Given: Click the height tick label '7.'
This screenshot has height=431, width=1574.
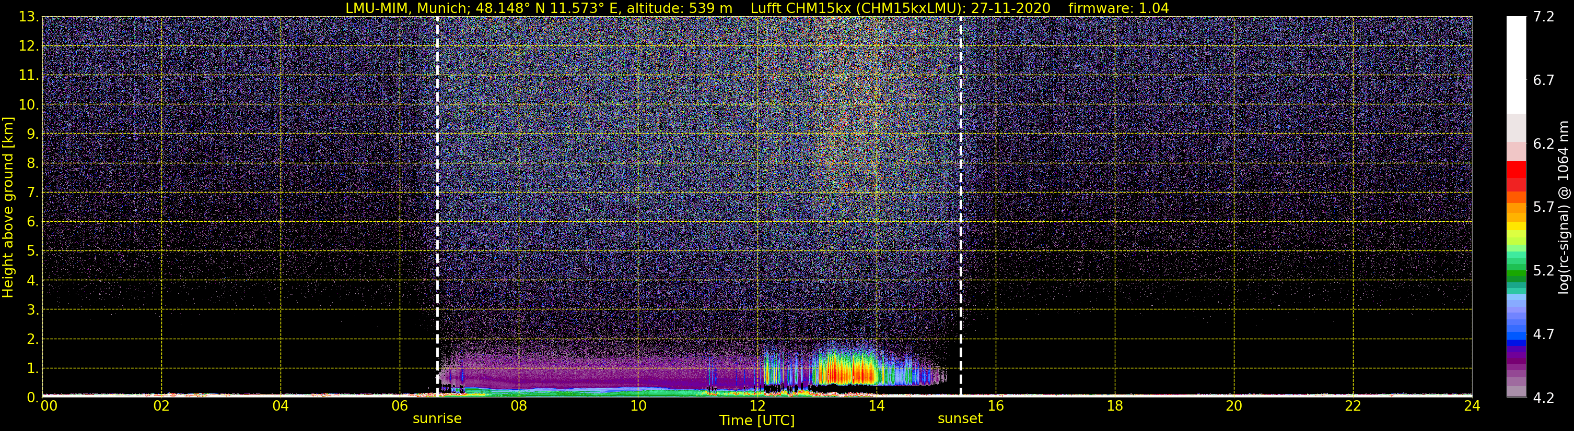Looking at the screenshot, I should 32,193.
